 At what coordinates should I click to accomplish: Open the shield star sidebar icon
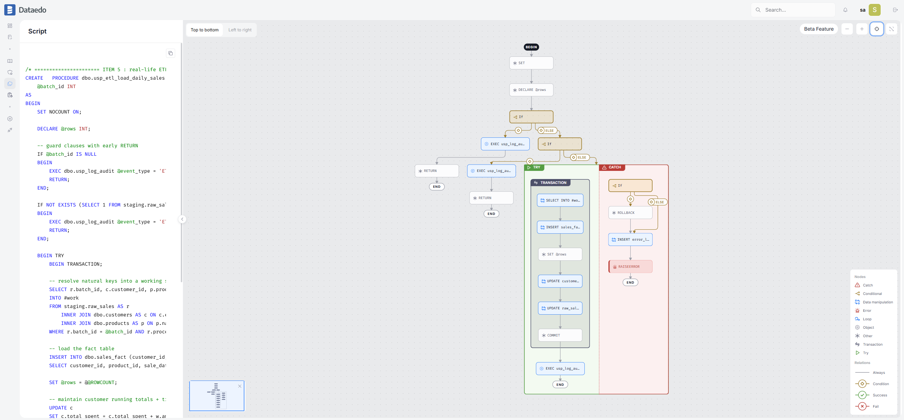tap(10, 72)
